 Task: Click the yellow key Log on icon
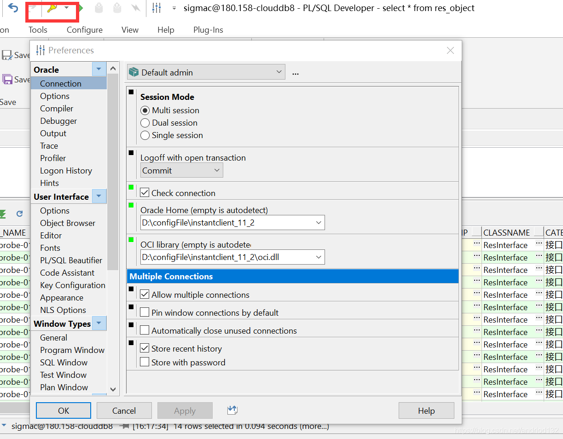pos(52,8)
